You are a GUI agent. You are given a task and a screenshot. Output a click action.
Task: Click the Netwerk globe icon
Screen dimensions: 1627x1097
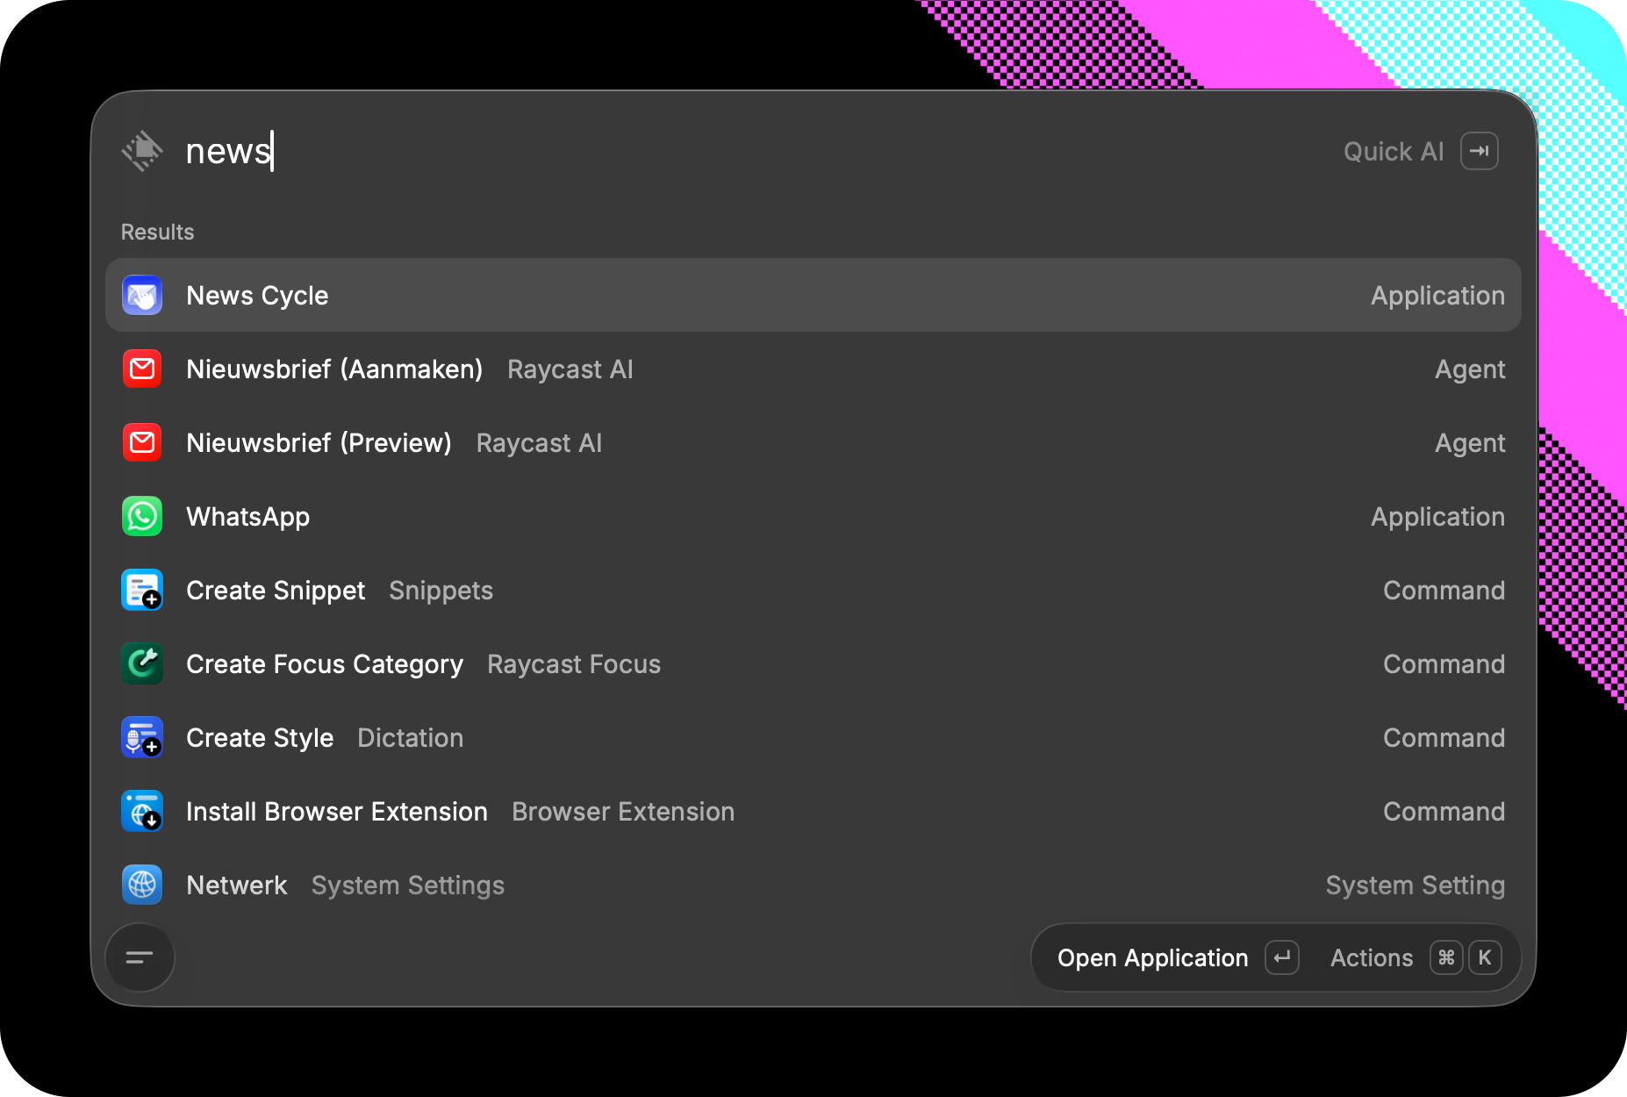[142, 885]
